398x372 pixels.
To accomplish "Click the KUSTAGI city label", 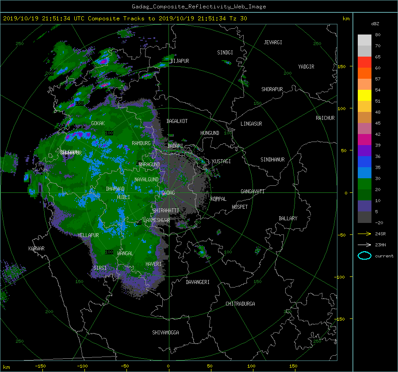I will [x=222, y=161].
